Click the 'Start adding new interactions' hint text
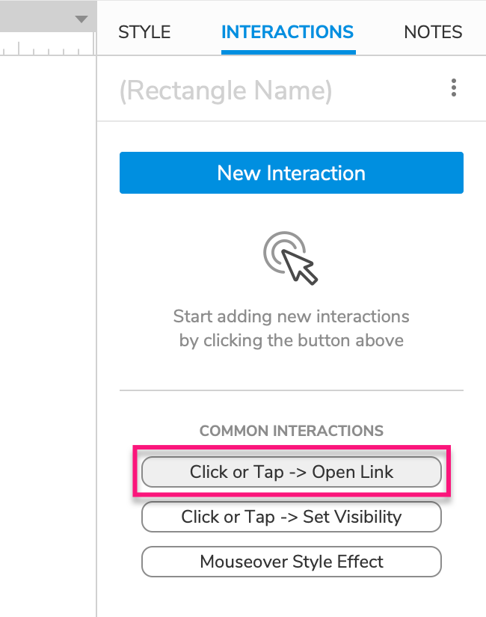 point(292,316)
